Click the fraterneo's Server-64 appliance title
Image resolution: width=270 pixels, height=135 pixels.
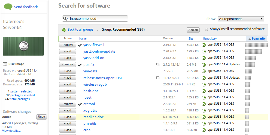point(14,24)
